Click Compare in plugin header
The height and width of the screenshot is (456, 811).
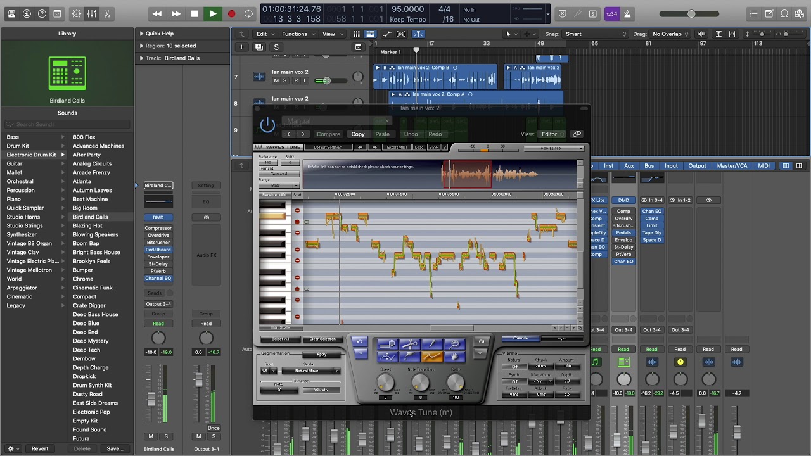328,134
